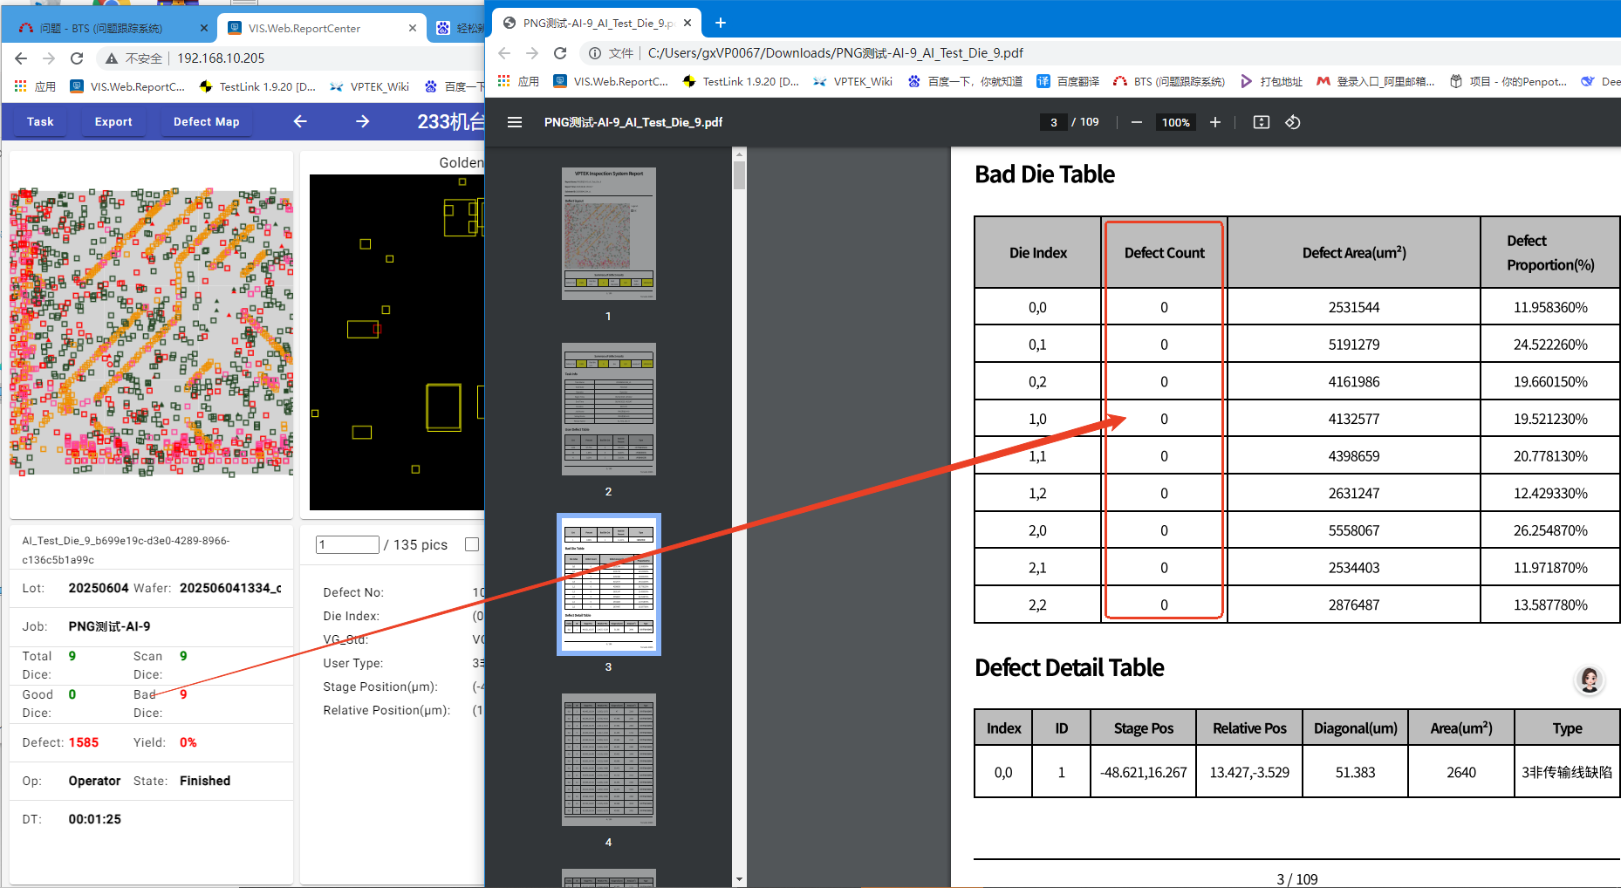The height and width of the screenshot is (888, 1621).
Task: Go back in the PDF browser window
Action: pos(504,53)
